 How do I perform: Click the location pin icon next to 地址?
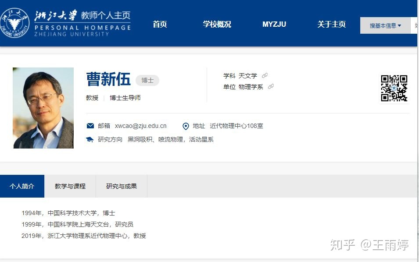[x=186, y=126]
